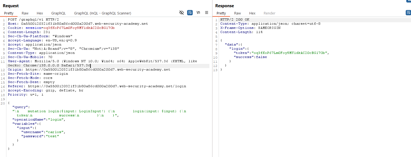Image resolution: width=411 pixels, height=157 pixels.
Task: Toggle word wrap icon in Response pane
Action: [x=408, y=13]
